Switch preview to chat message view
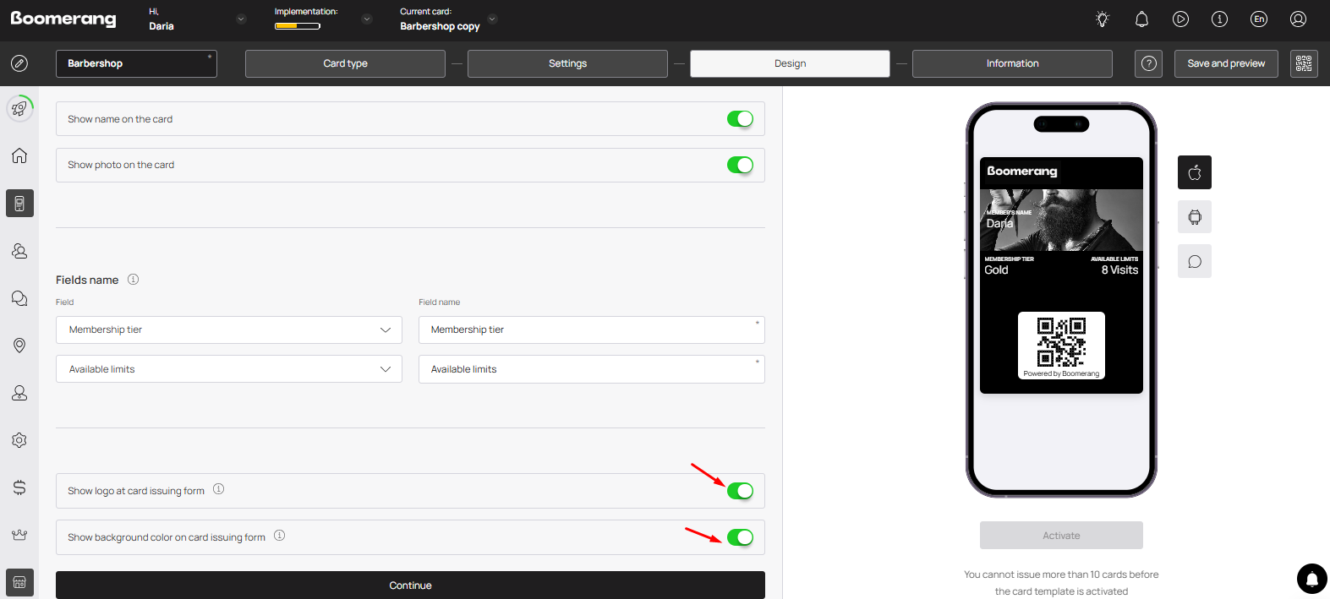The height and width of the screenshot is (599, 1330). [x=1195, y=262]
